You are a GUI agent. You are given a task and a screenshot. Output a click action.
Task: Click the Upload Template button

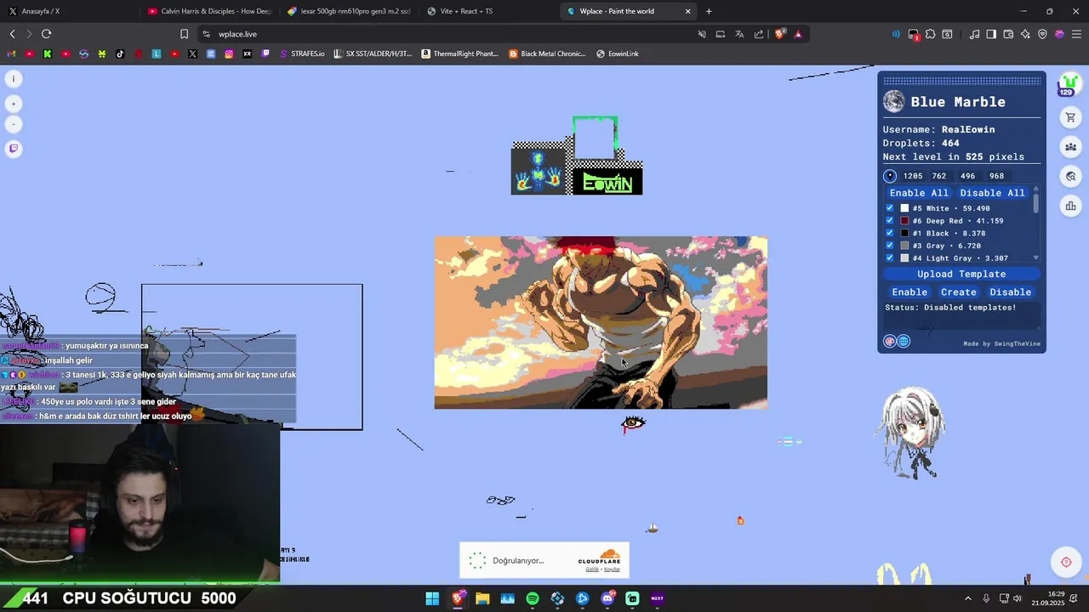(961, 275)
